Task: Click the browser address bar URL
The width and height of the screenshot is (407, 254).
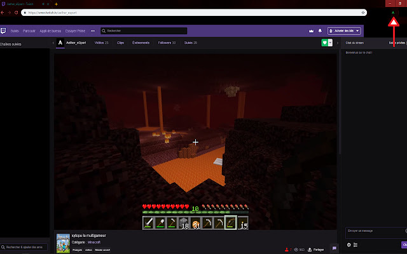Action: 52,13
